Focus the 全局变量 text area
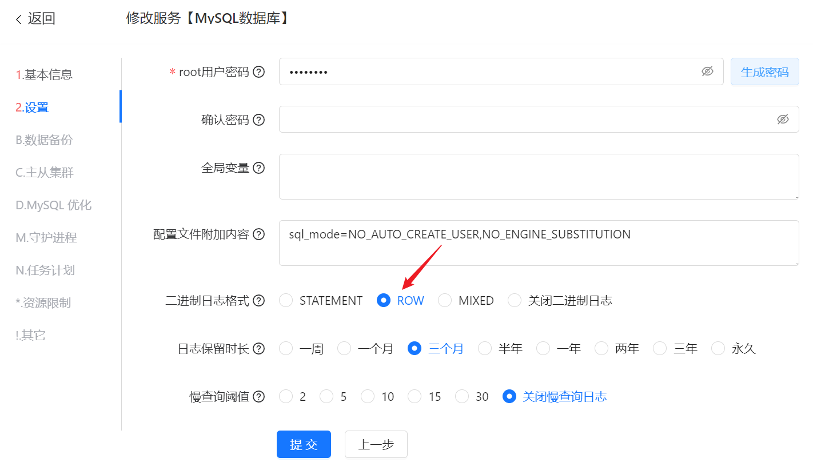This screenshot has height=470, width=813. tap(539, 177)
